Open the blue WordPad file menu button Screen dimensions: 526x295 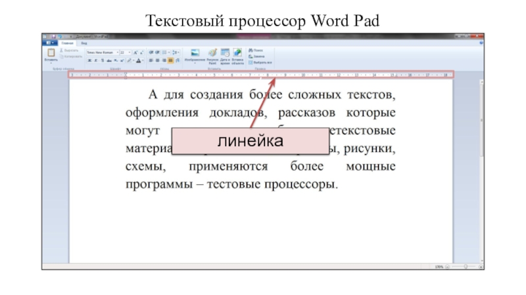(50, 43)
